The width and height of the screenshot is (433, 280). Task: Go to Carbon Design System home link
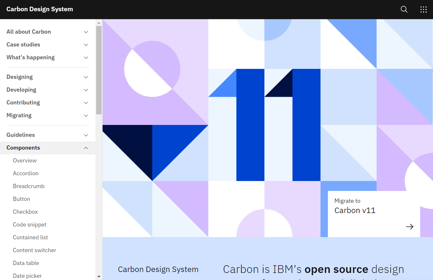point(40,9)
